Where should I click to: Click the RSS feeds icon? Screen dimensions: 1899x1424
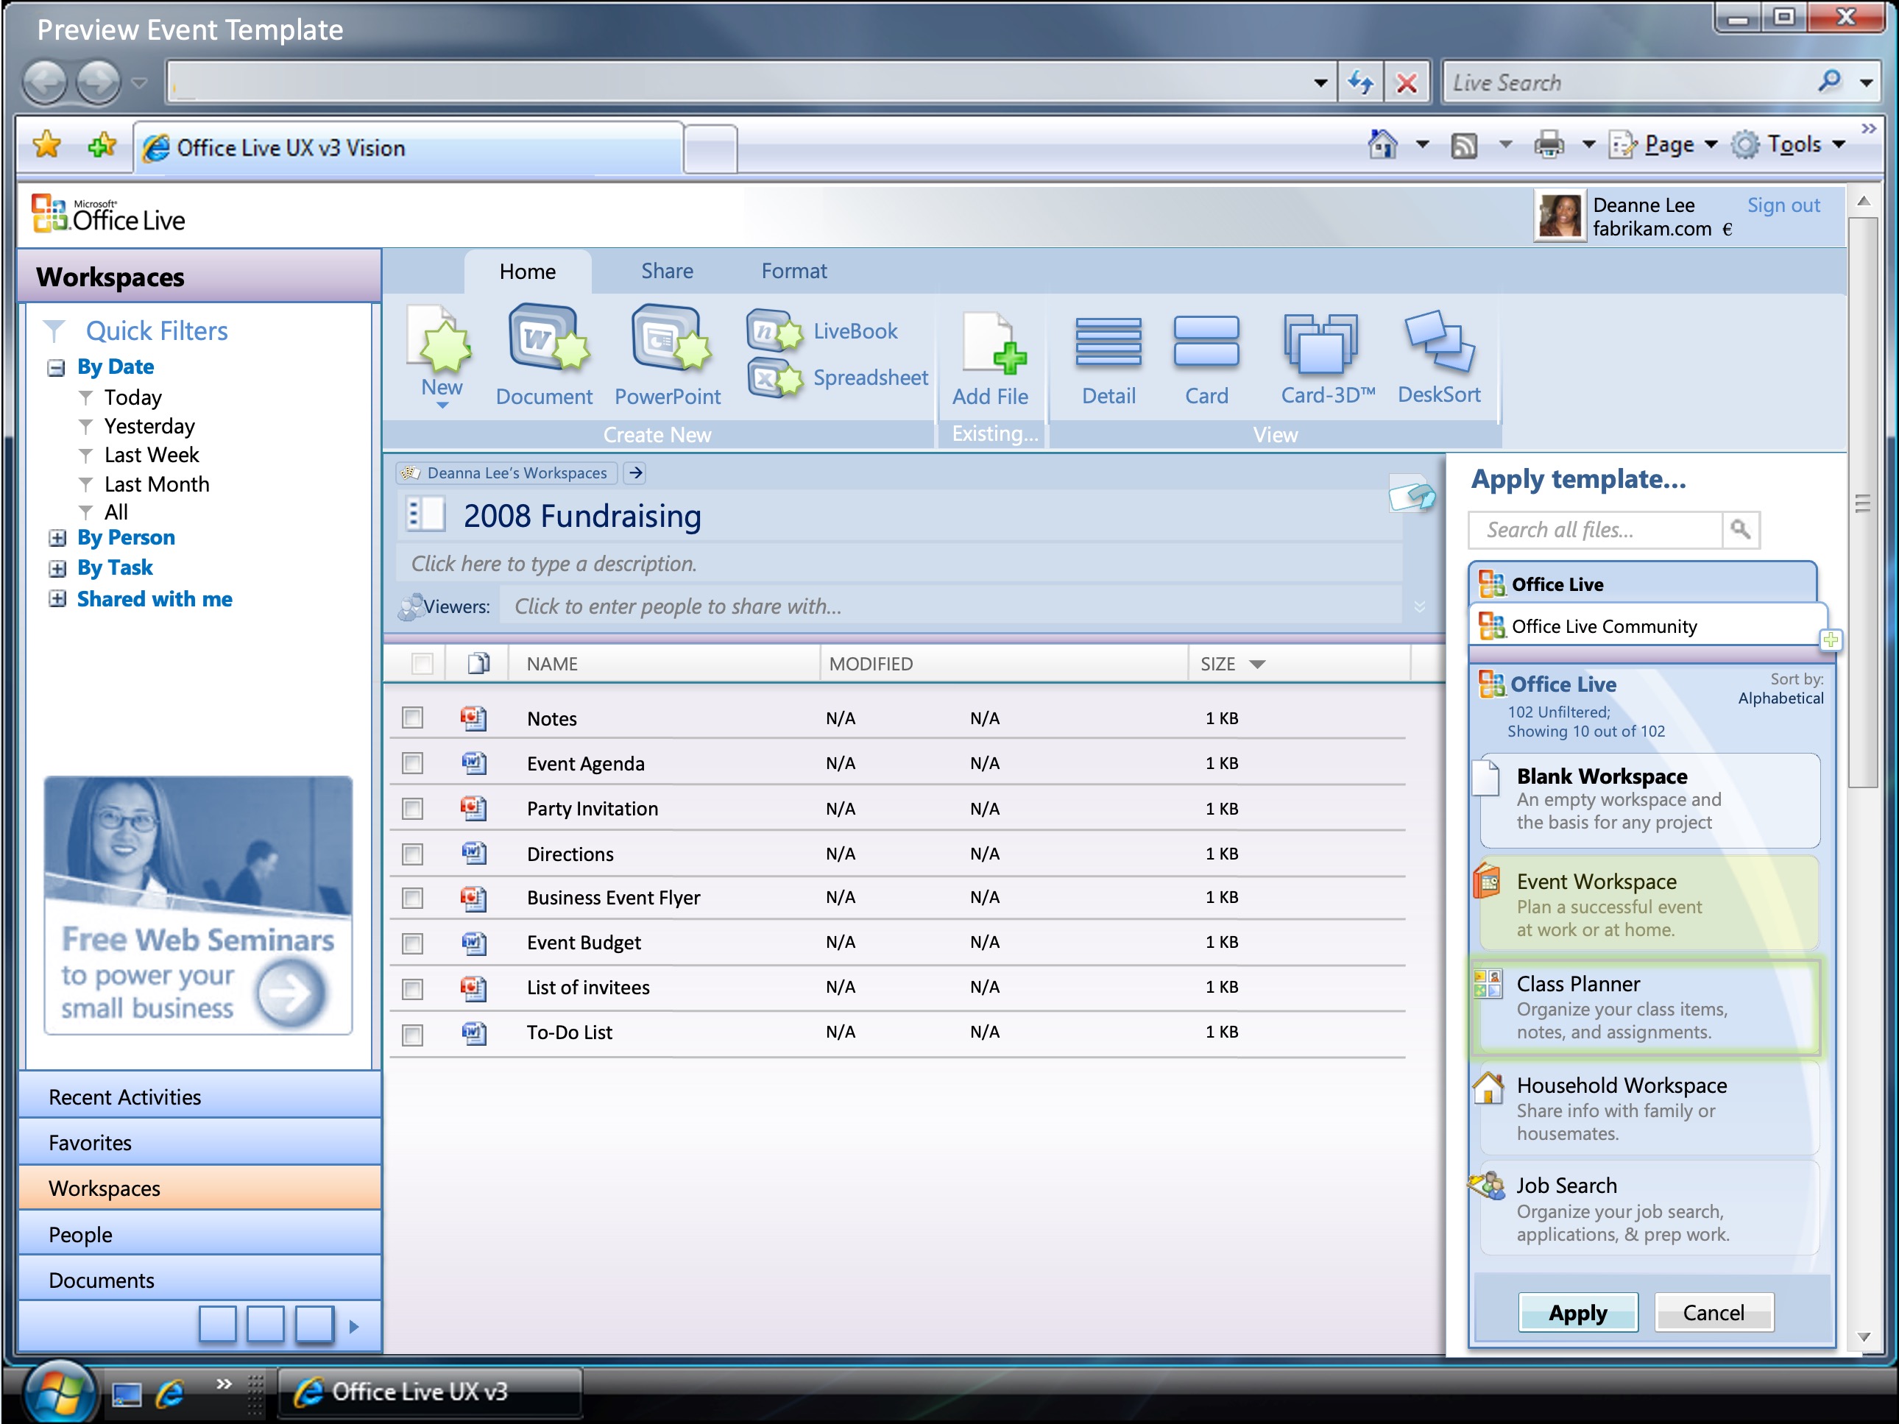(x=1464, y=145)
